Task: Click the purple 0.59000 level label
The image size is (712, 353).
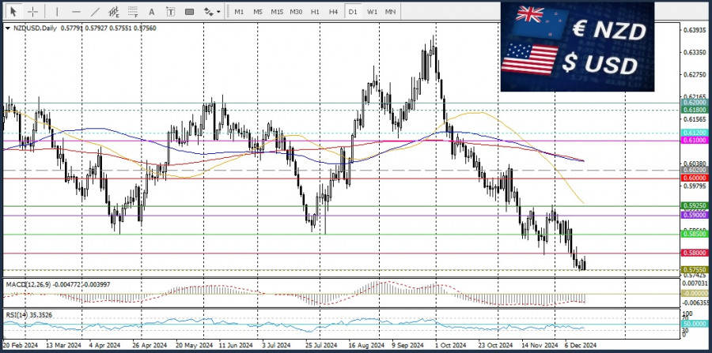Action: click(695, 216)
